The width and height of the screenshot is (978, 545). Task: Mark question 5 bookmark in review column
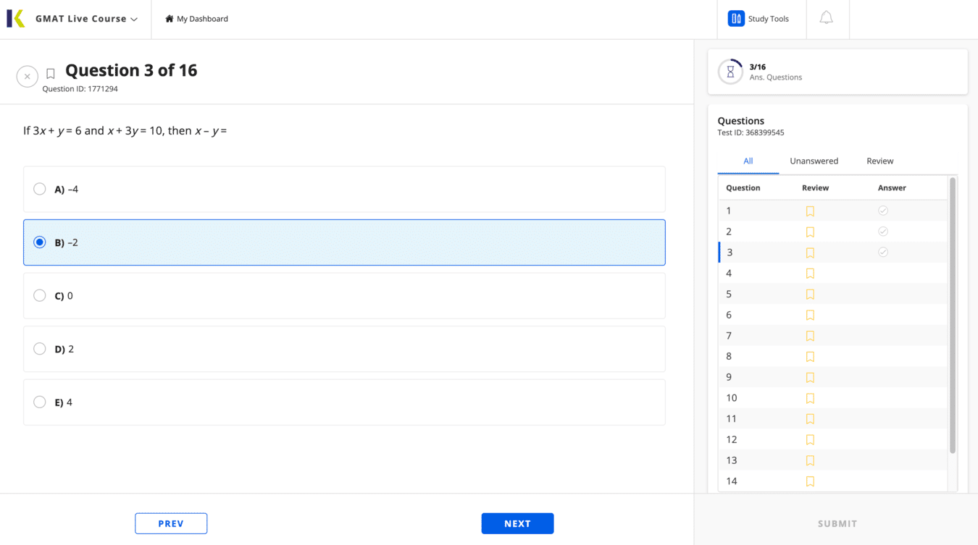(x=810, y=295)
